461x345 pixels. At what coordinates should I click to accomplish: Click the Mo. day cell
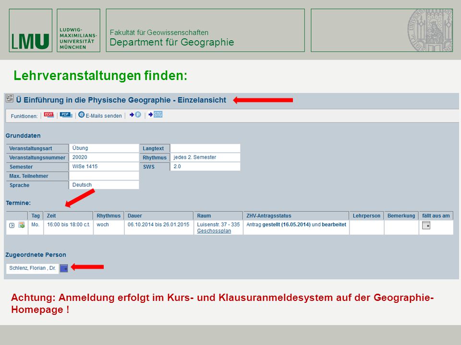coord(35,224)
